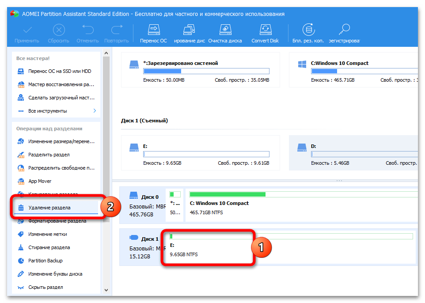Launch Partition Backup from sidebar
Screen dimensions: 425x303
coord(45,261)
